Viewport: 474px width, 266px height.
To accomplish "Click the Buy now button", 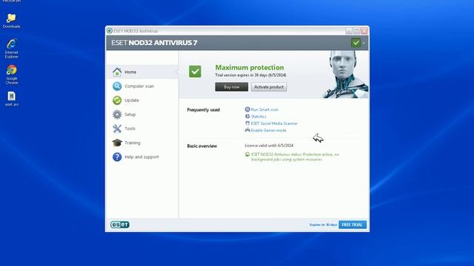I will [232, 87].
